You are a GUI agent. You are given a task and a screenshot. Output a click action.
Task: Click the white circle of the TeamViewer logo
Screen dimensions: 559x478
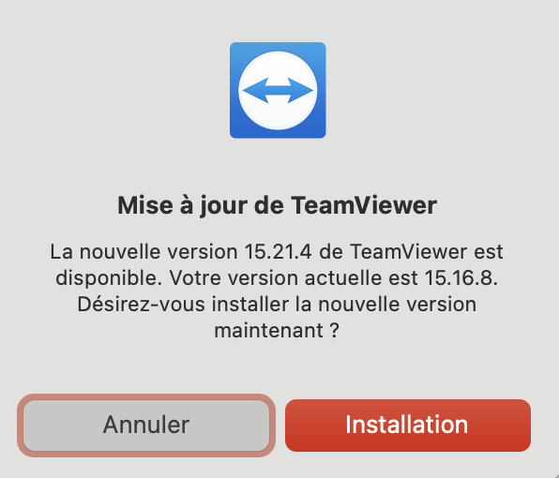tap(278, 90)
